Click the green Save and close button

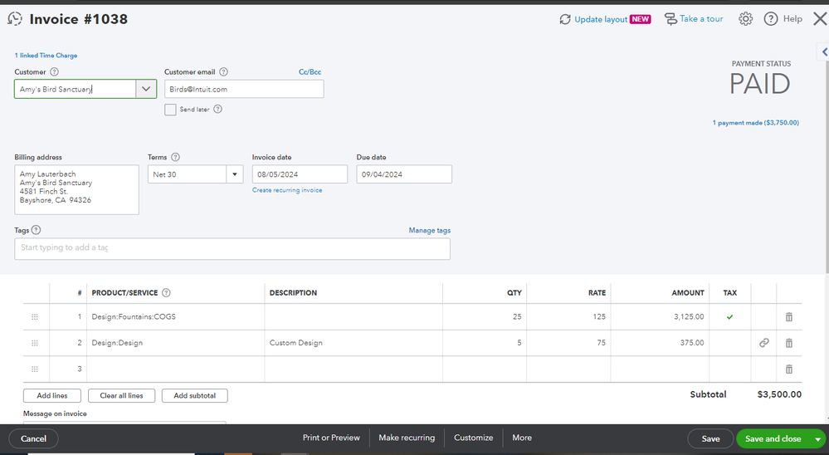point(773,438)
